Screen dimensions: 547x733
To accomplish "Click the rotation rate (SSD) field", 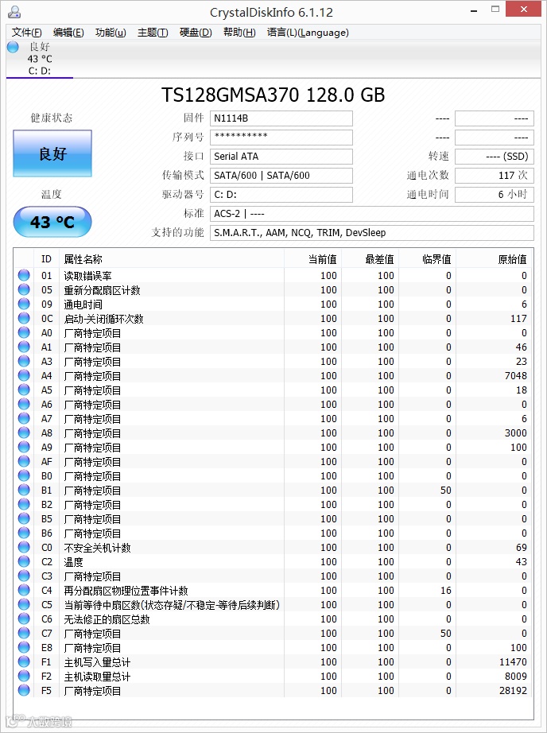I will (495, 157).
